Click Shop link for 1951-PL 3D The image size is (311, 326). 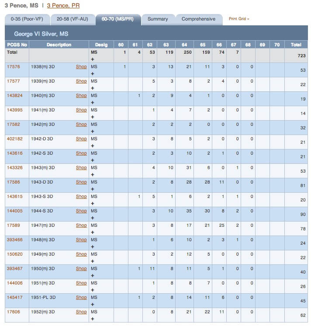coord(81,297)
